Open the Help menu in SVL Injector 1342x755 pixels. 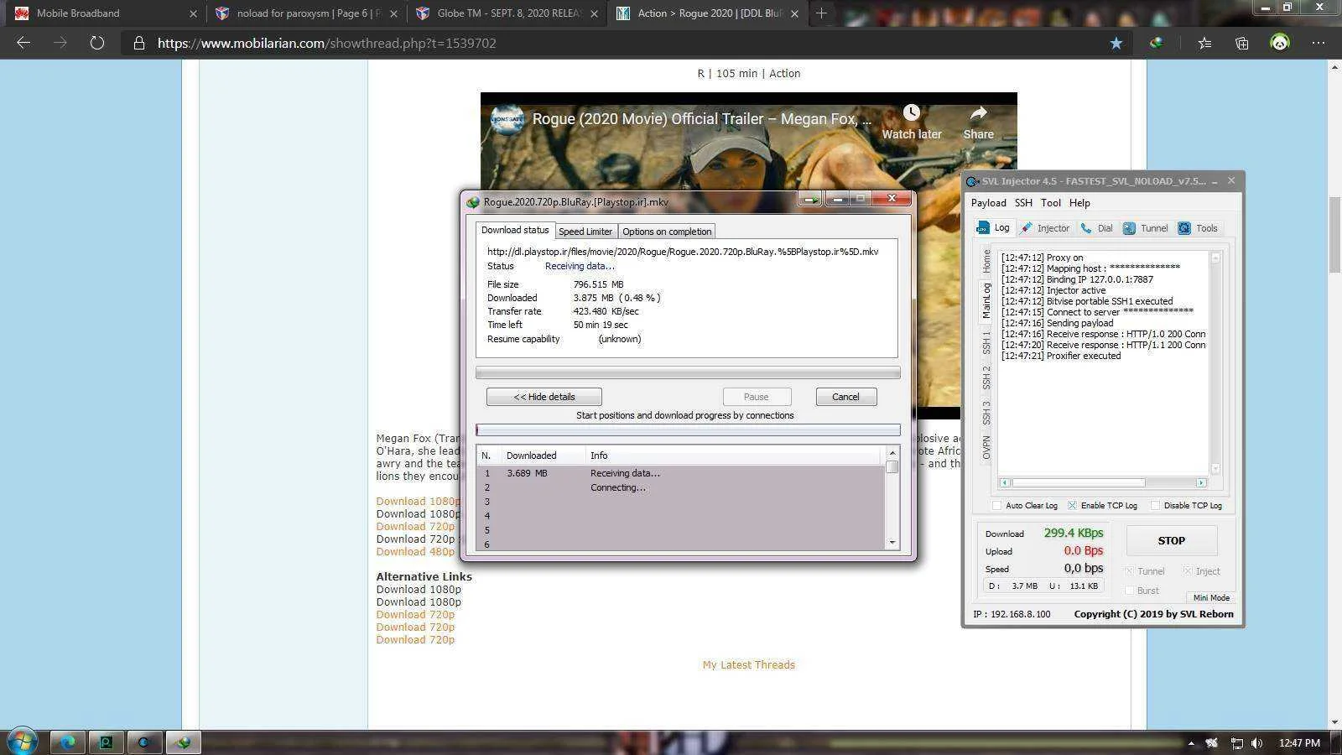point(1079,203)
